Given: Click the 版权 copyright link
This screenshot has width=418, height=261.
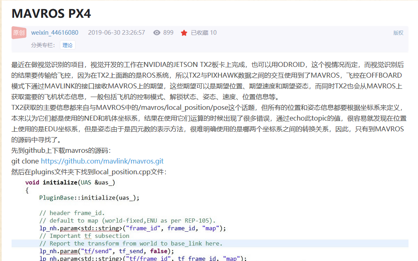Looking at the screenshot, I should pyautogui.click(x=398, y=33).
